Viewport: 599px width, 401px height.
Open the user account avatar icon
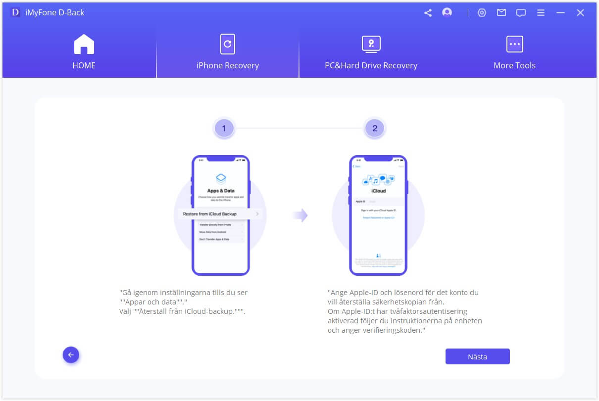click(x=447, y=12)
